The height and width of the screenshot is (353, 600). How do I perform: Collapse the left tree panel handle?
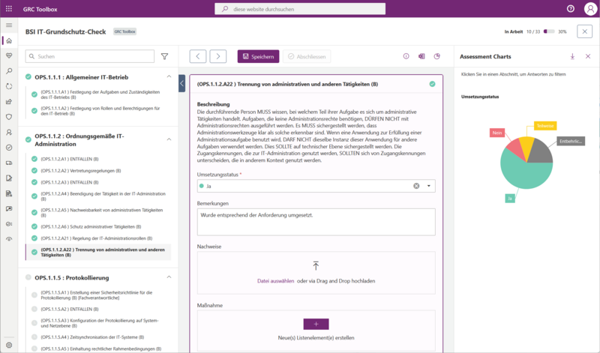[182, 83]
